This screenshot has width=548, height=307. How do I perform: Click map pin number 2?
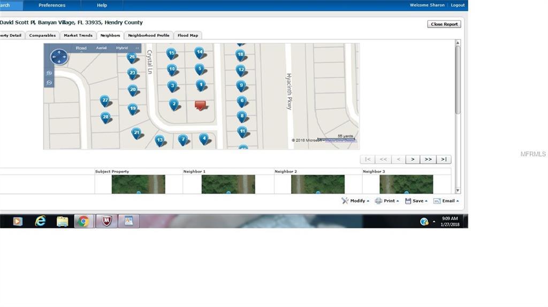174,104
